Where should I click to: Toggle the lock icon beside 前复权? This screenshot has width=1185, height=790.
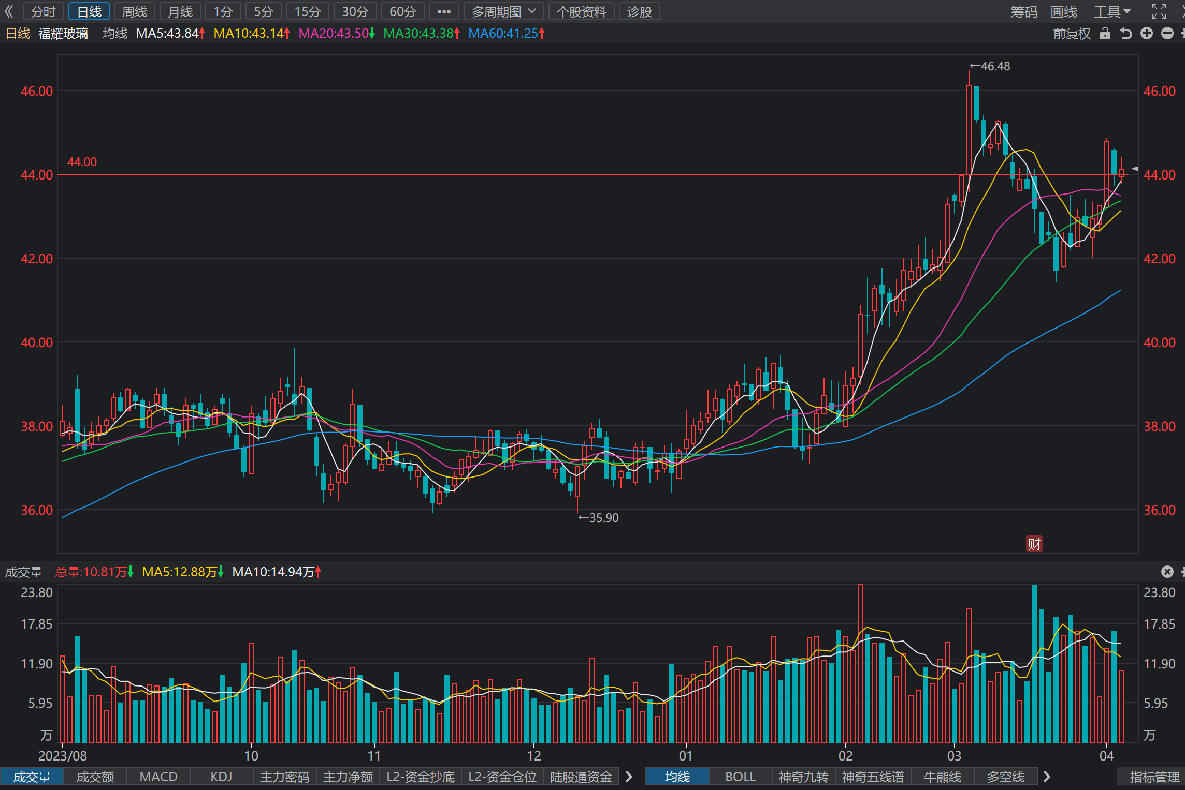point(1105,34)
